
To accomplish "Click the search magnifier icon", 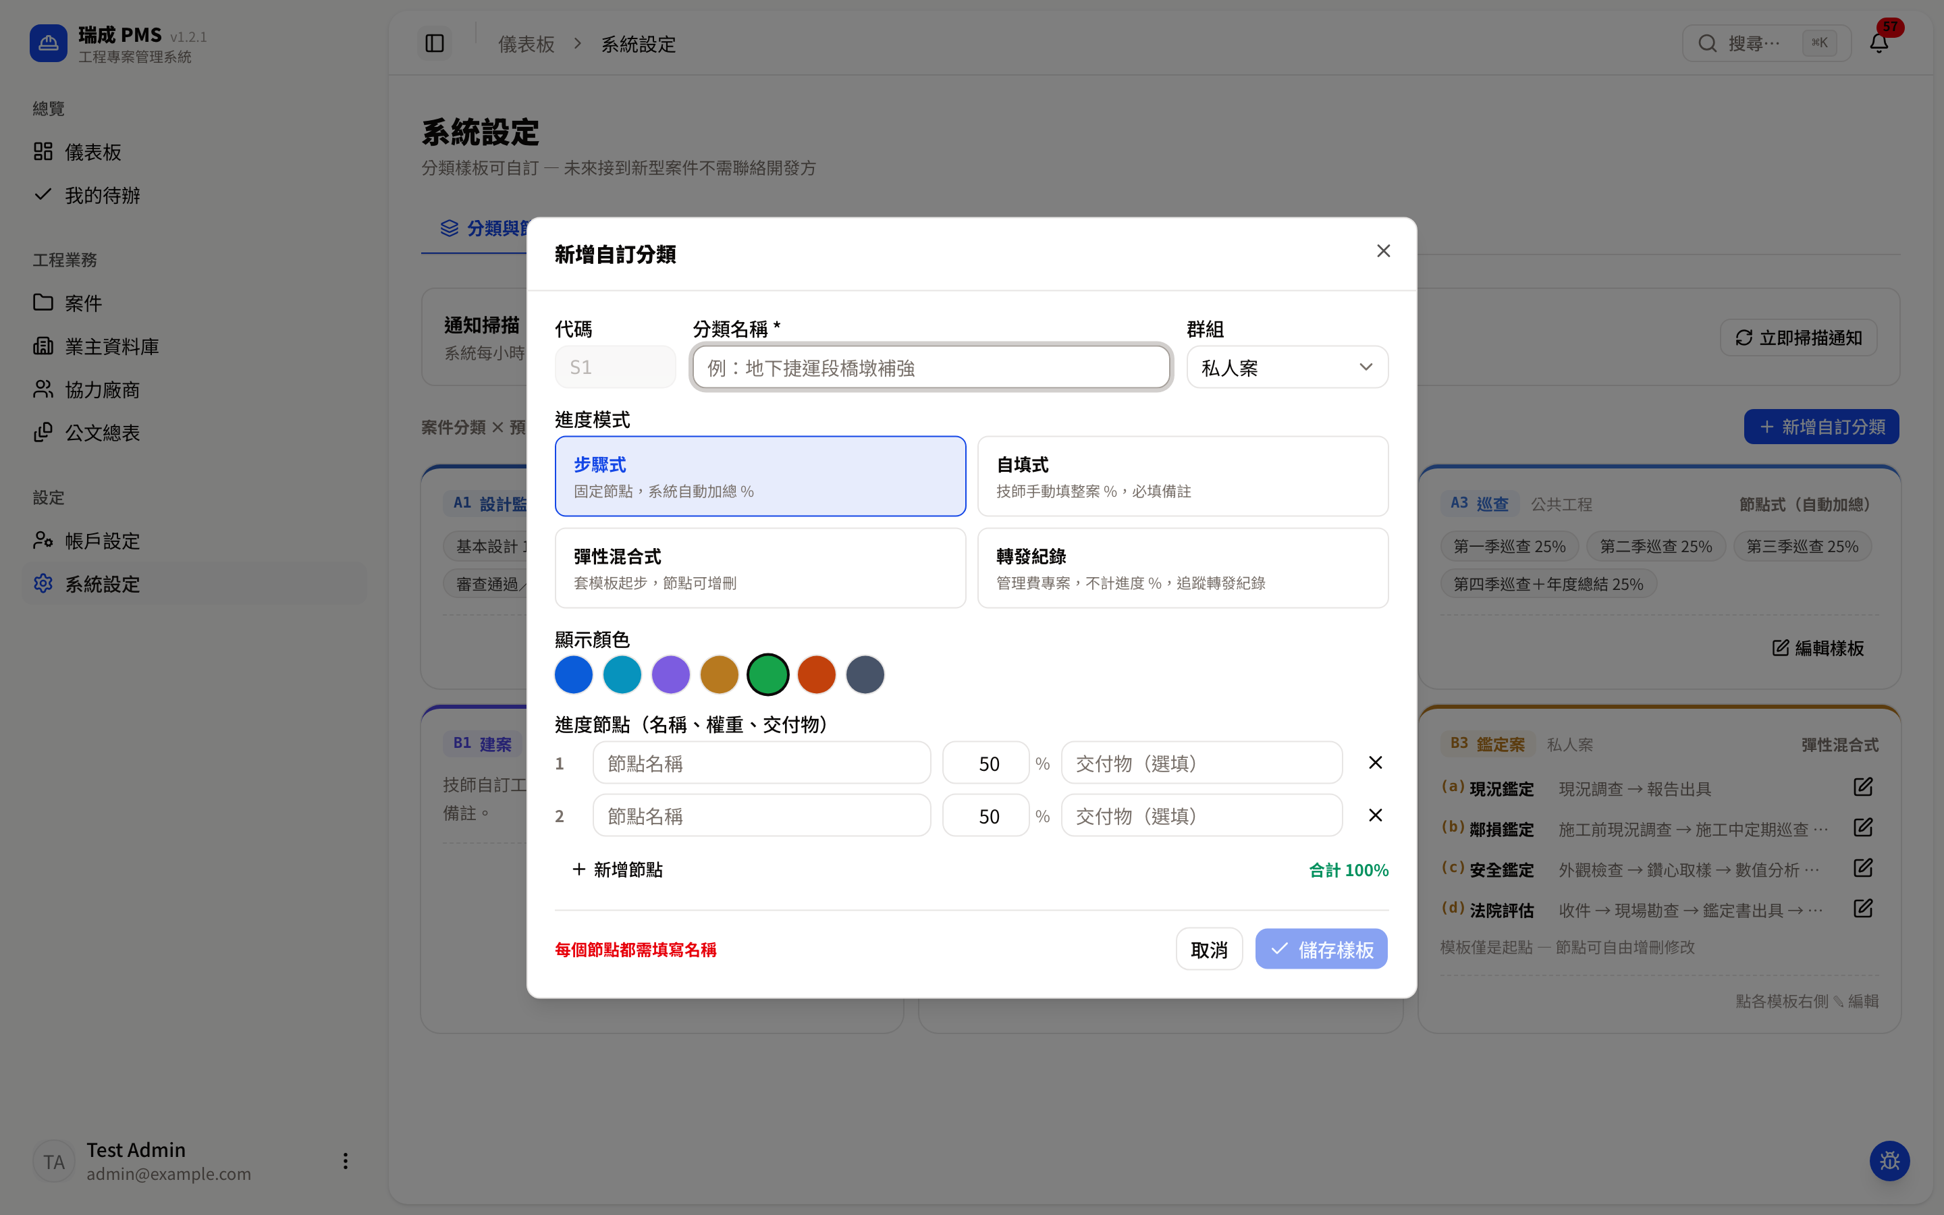I will pyautogui.click(x=1708, y=43).
